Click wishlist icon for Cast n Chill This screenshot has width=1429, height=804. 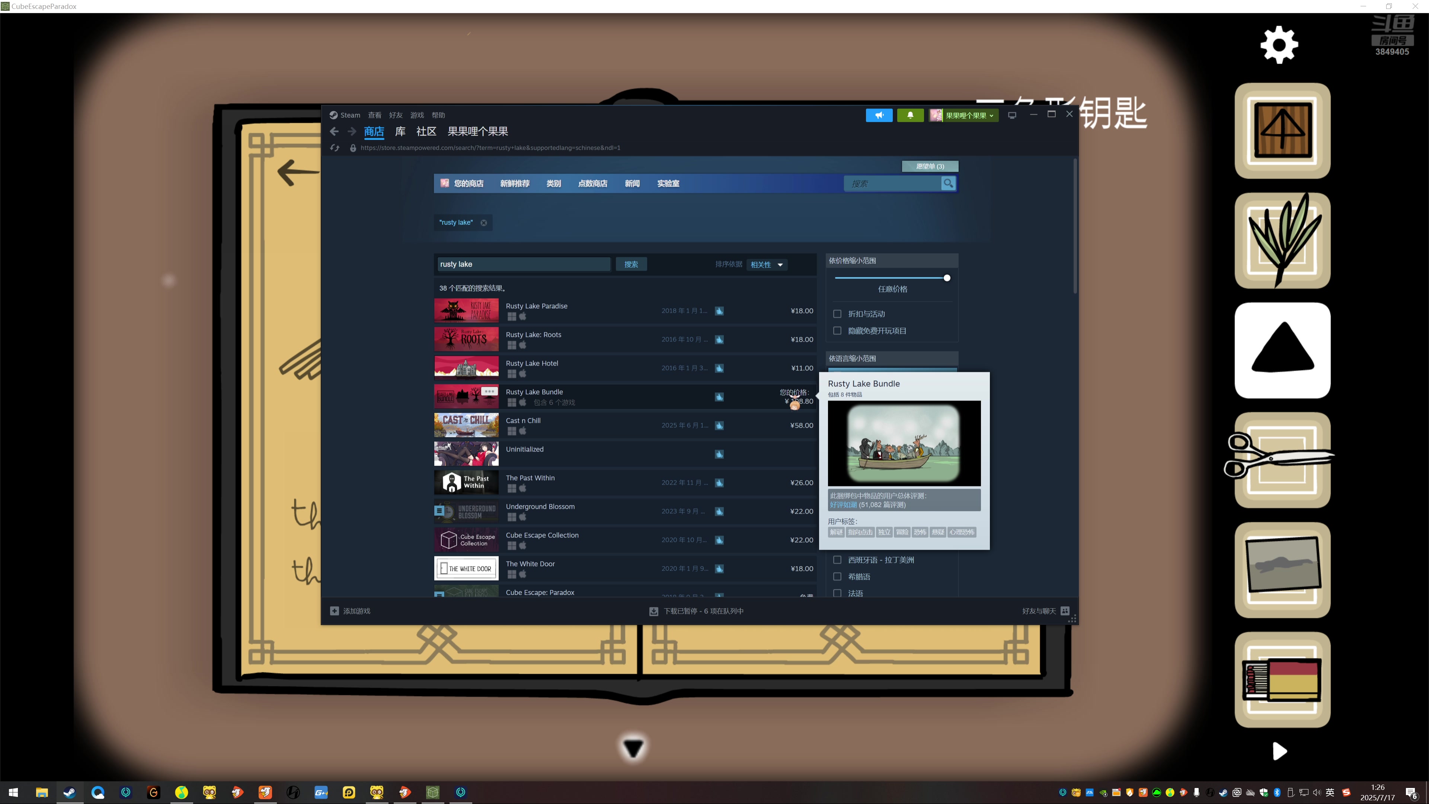coord(719,425)
